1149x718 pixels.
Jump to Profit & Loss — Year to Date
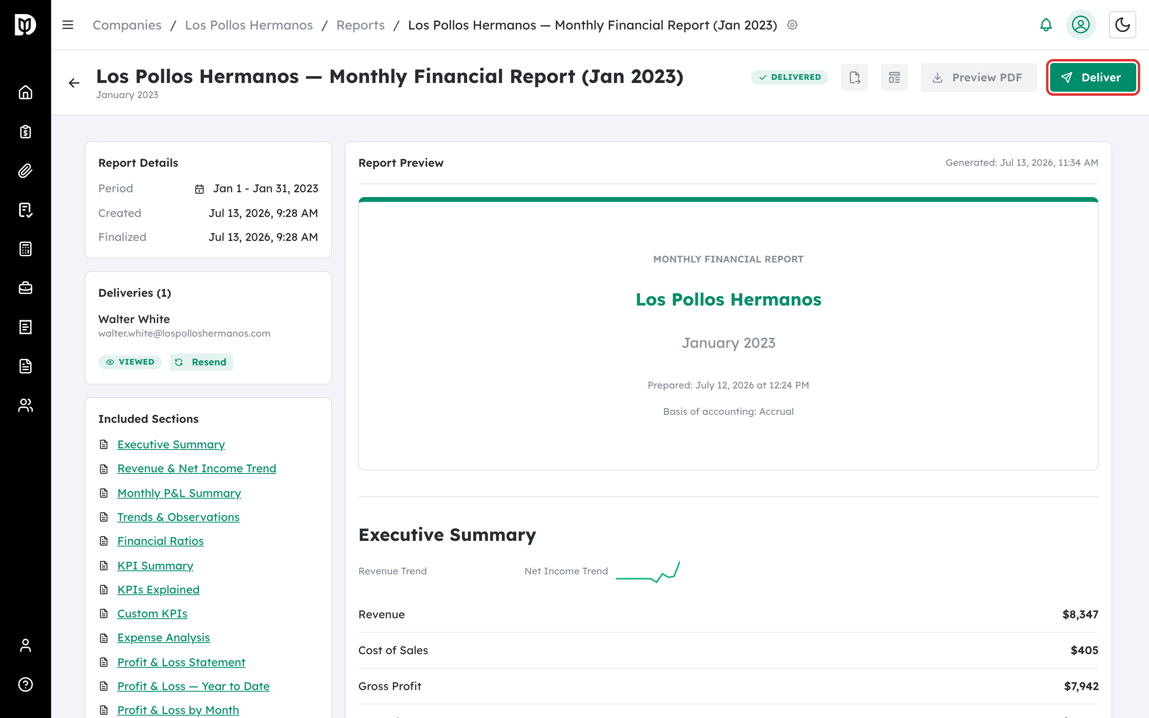(x=193, y=686)
